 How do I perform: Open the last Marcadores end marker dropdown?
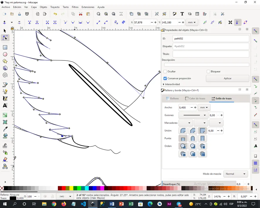[x=216, y=123]
